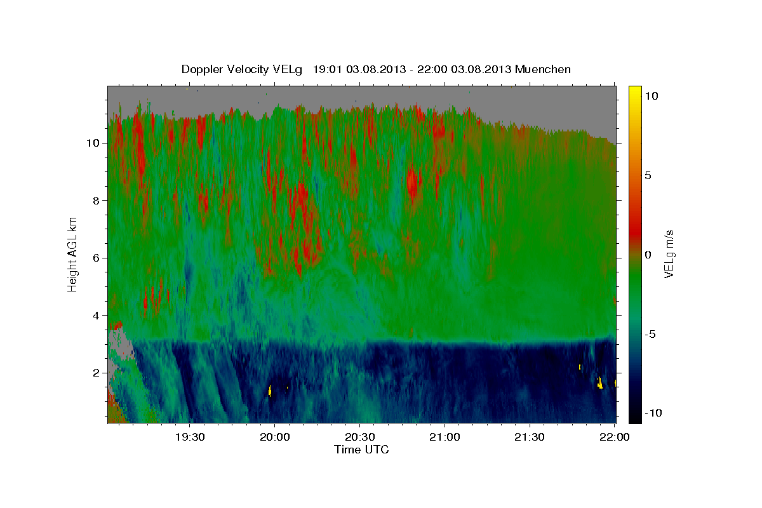
Task: Click the 8 km height tick label
Action: click(x=97, y=201)
